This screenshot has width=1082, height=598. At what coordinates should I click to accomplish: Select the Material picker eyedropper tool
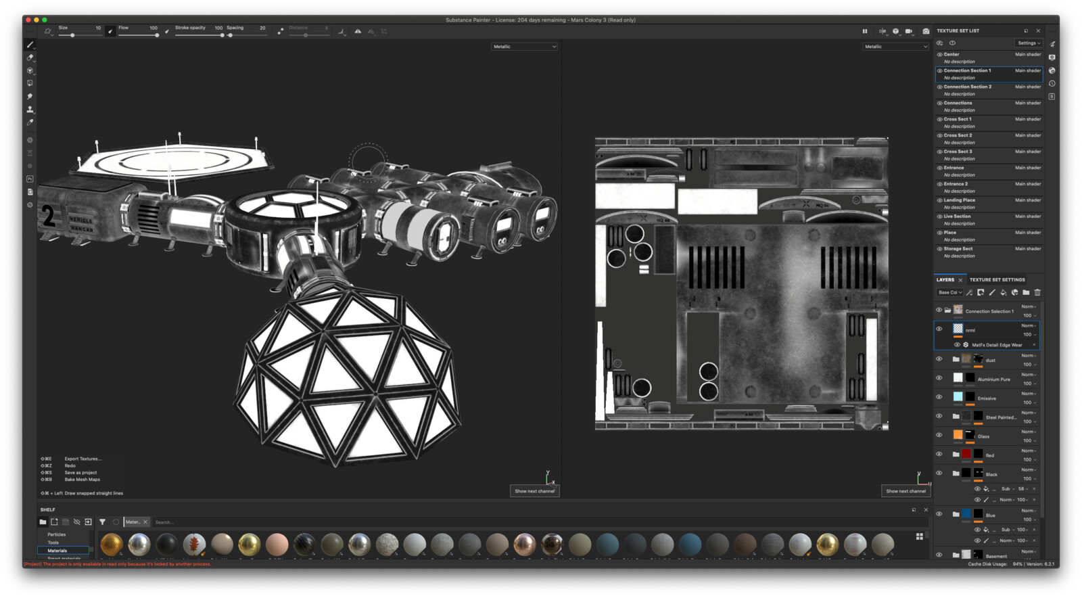click(30, 122)
